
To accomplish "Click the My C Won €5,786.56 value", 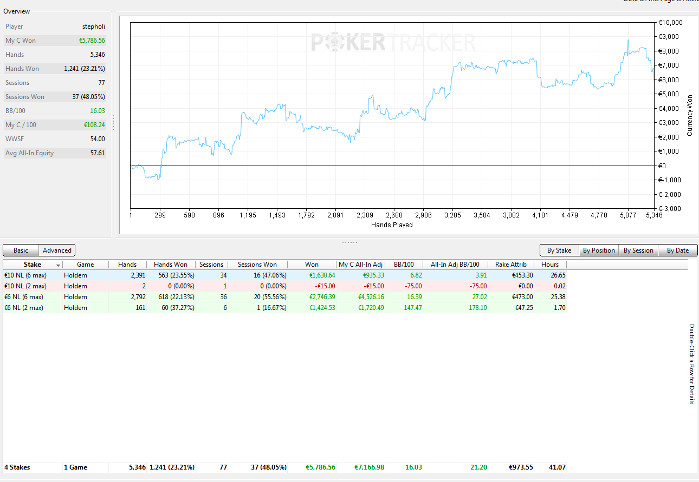I will [92, 41].
